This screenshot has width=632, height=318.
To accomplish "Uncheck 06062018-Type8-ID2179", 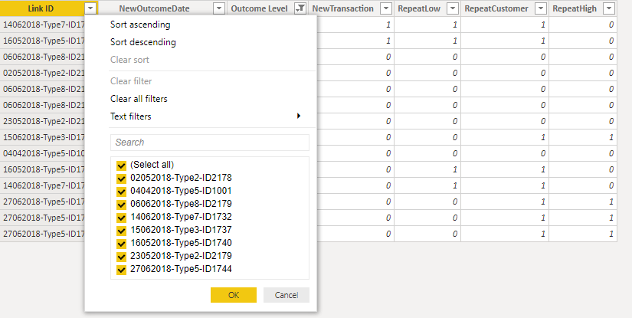I will [x=121, y=205].
